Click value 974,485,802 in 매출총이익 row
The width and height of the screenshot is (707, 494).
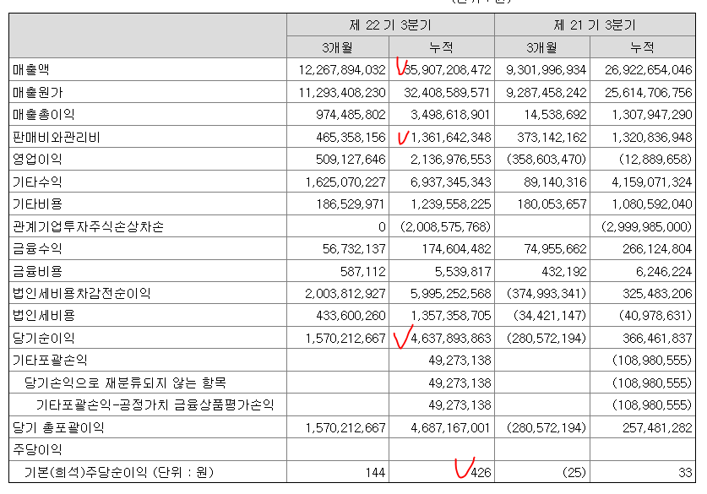[x=351, y=115]
